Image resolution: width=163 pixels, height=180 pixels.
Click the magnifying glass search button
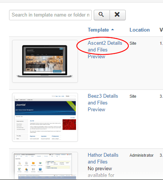click(102, 15)
